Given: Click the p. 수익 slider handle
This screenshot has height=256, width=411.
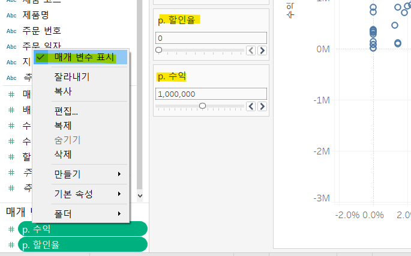Looking at the screenshot, I should pos(202,106).
